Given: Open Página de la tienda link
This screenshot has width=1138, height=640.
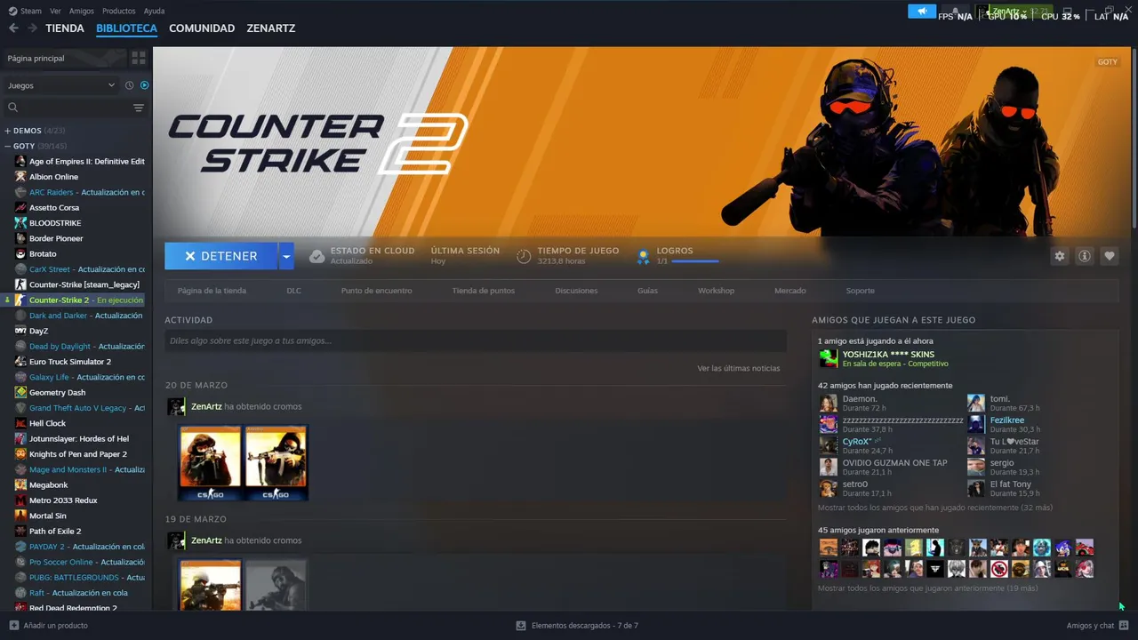Looking at the screenshot, I should [212, 291].
